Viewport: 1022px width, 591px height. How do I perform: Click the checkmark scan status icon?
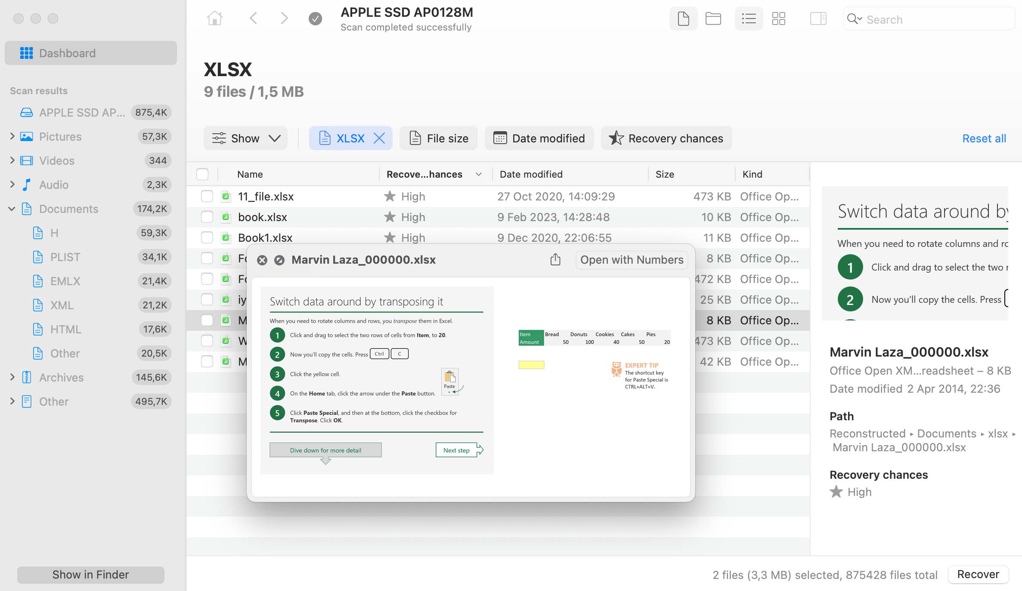(x=315, y=19)
